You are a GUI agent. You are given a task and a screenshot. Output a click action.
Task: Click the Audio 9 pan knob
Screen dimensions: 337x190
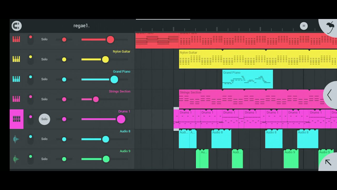click(64, 159)
